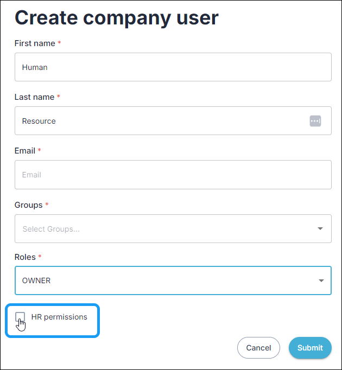Screen dimensions: 342x370
Task: Expand the Roles dropdown arrow
Action: coord(321,280)
